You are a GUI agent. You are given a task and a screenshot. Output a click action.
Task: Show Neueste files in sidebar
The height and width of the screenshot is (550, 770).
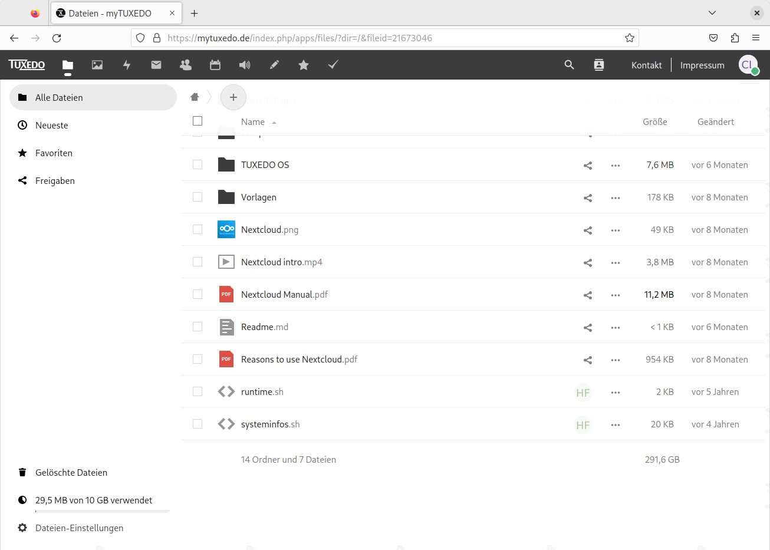click(x=93, y=125)
